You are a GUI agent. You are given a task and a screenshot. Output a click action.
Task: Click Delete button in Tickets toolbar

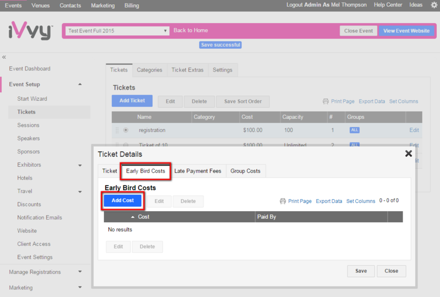click(199, 101)
